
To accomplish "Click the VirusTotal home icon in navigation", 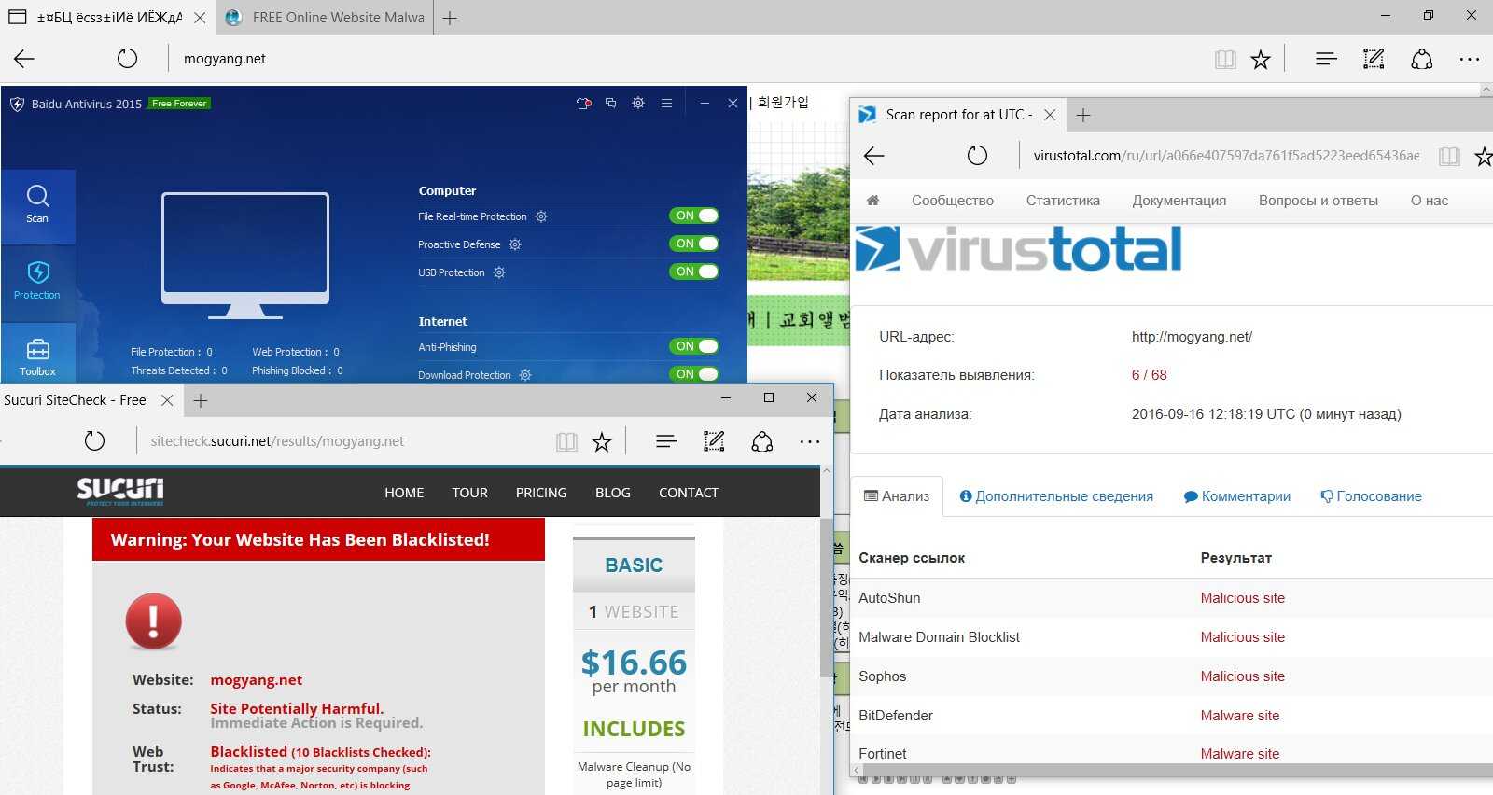I will (x=873, y=201).
